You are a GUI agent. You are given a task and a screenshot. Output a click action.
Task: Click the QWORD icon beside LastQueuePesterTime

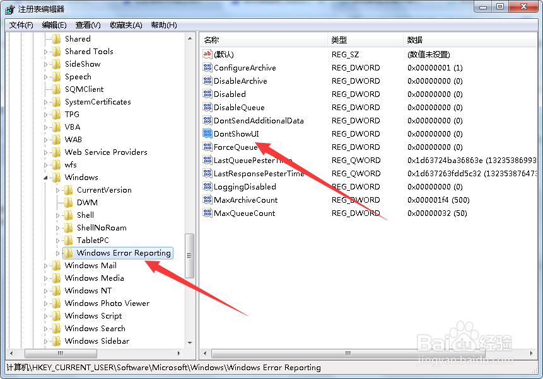point(207,160)
